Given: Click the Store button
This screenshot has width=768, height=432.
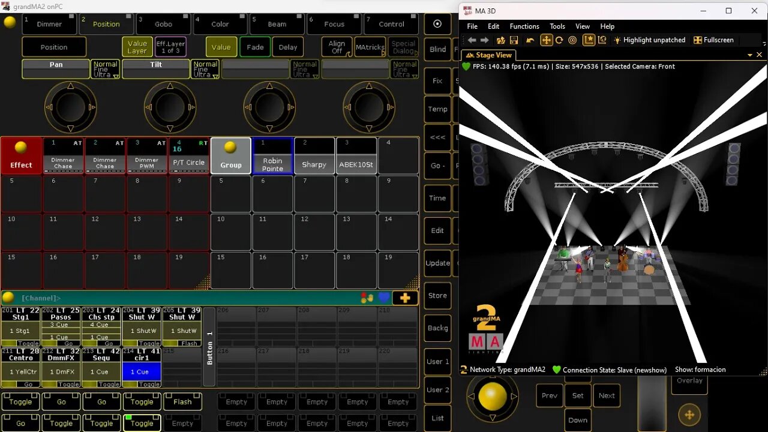Looking at the screenshot, I should [x=437, y=295].
